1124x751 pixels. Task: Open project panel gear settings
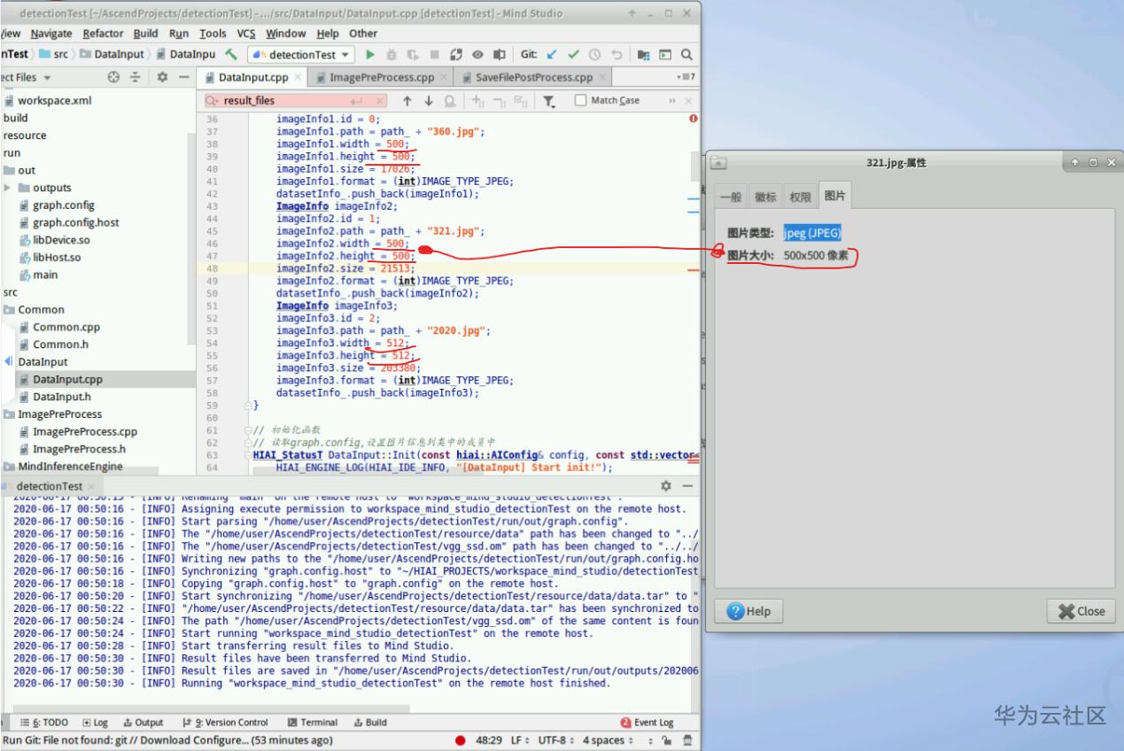[163, 77]
